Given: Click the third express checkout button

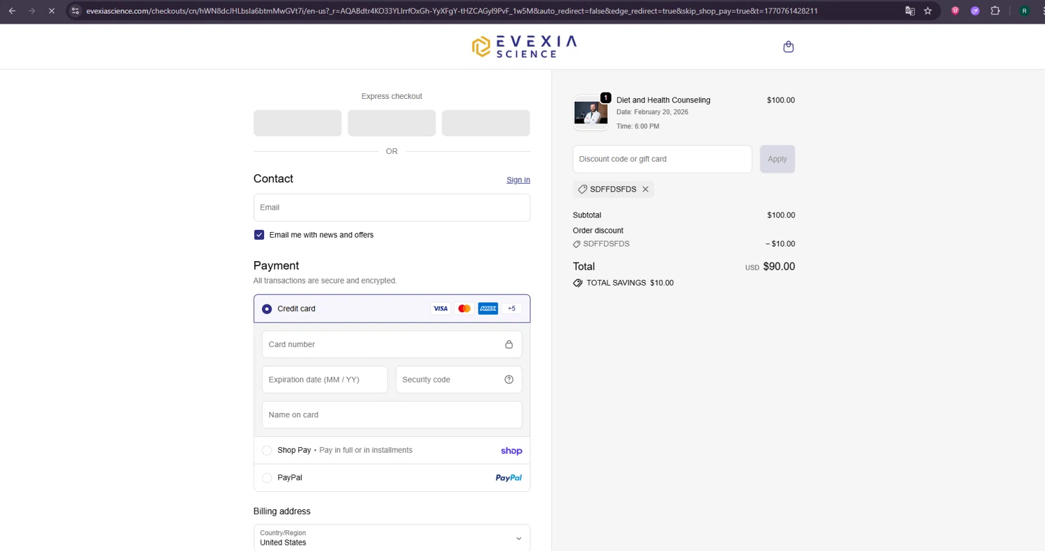Looking at the screenshot, I should click(x=486, y=123).
